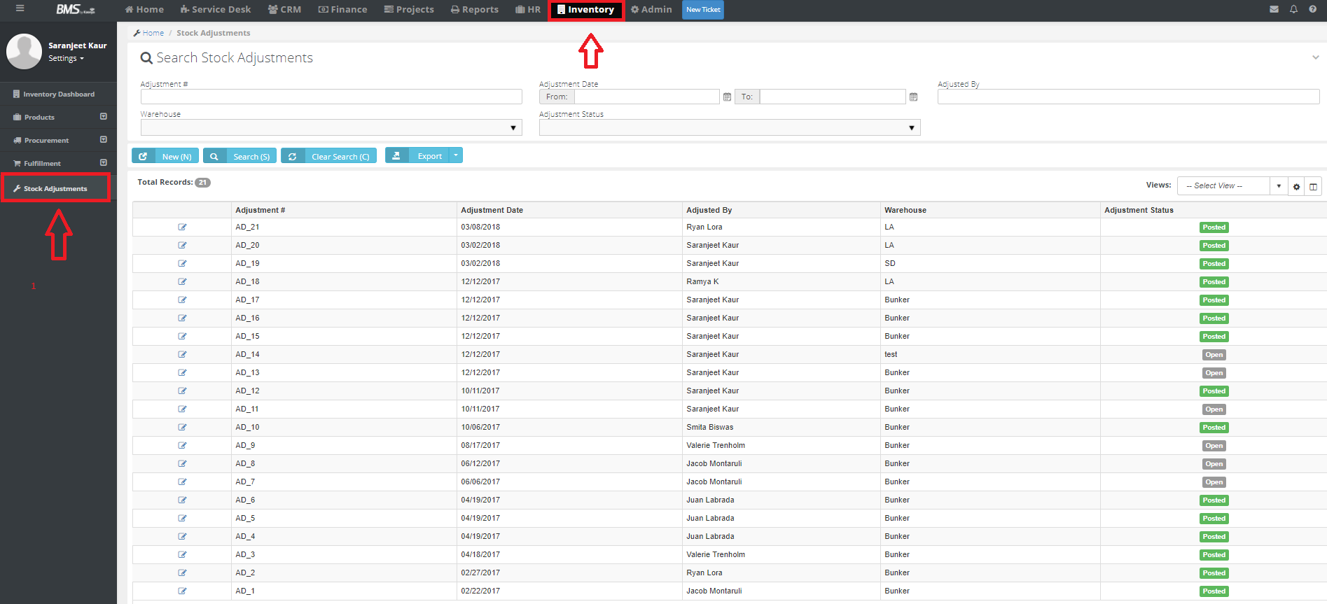Open the HR menu

click(x=528, y=9)
